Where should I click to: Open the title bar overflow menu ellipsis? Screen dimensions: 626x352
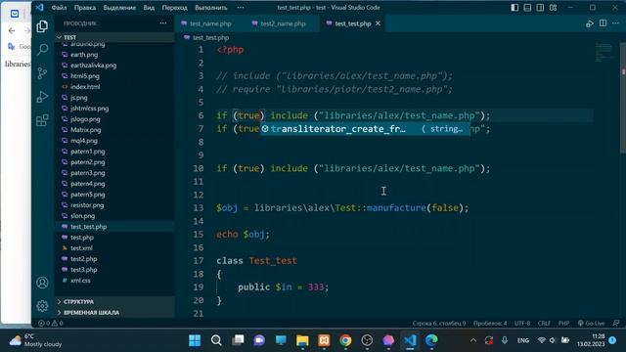pyautogui.click(x=241, y=8)
